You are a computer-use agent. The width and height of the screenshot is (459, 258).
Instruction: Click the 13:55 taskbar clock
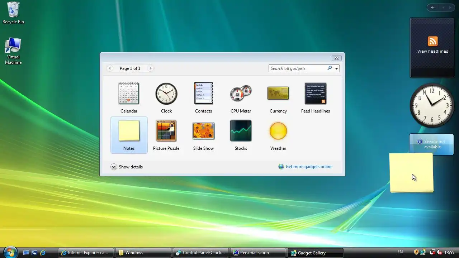449,253
